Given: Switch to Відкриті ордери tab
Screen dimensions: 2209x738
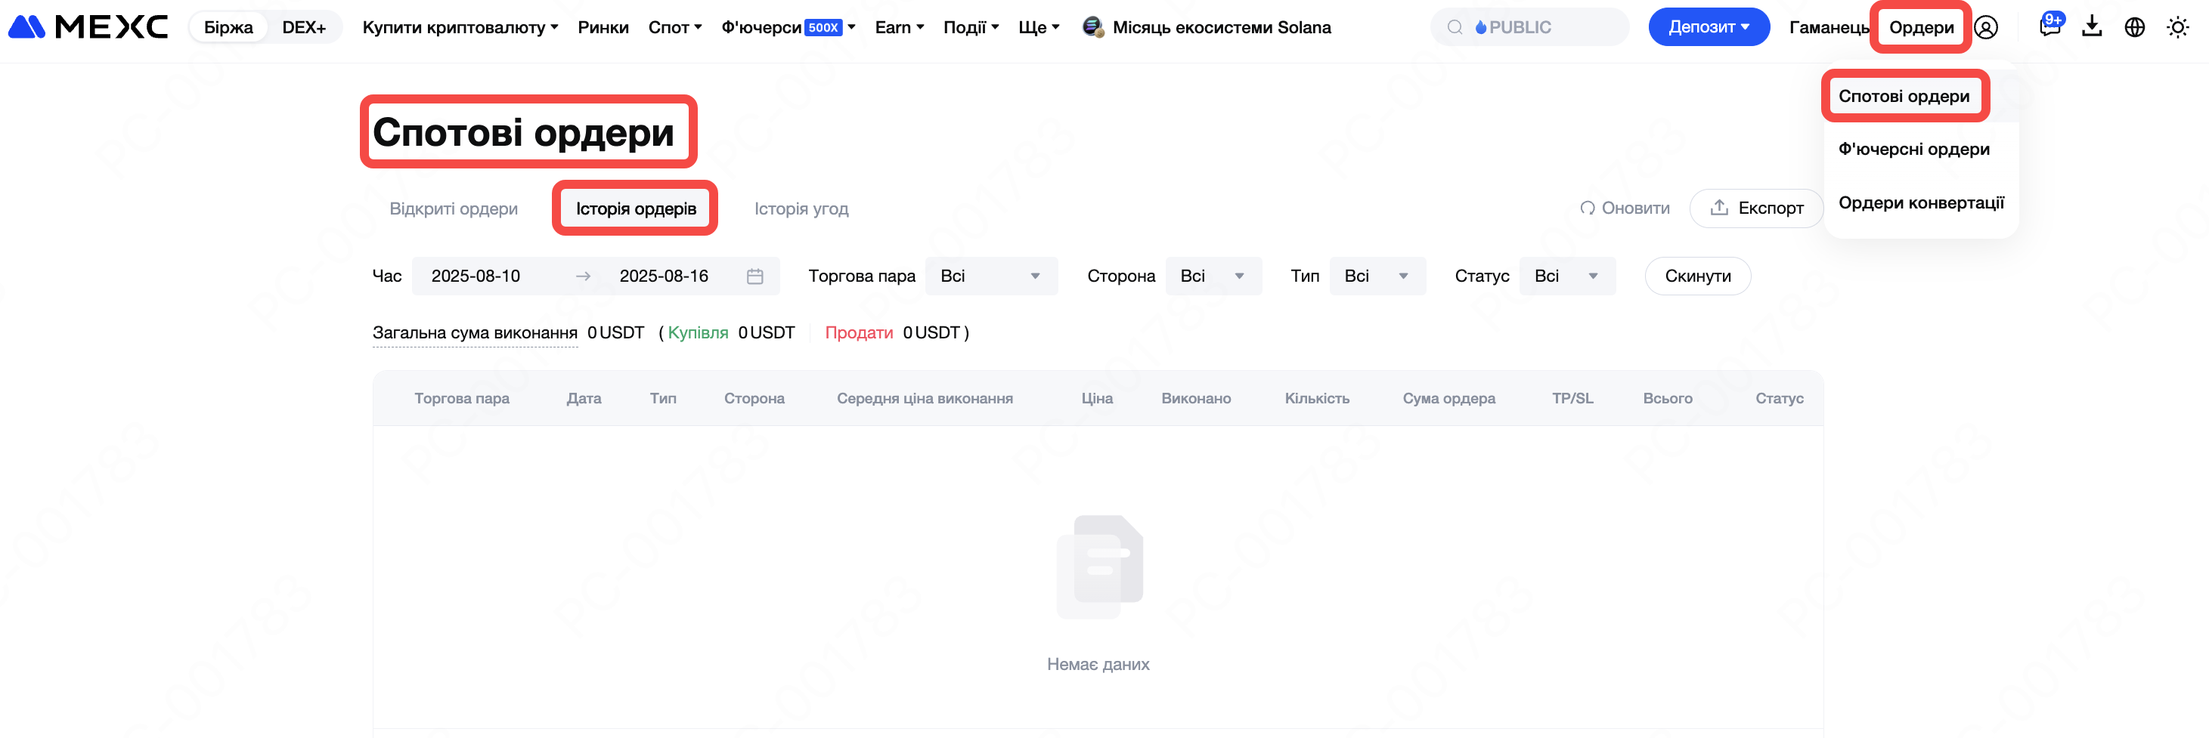Looking at the screenshot, I should [x=454, y=208].
